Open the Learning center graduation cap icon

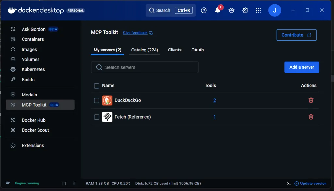(x=231, y=10)
